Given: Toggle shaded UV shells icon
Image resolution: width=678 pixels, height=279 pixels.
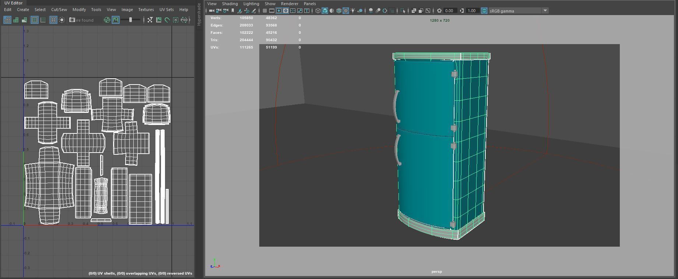Looking at the screenshot, I should point(16,20).
